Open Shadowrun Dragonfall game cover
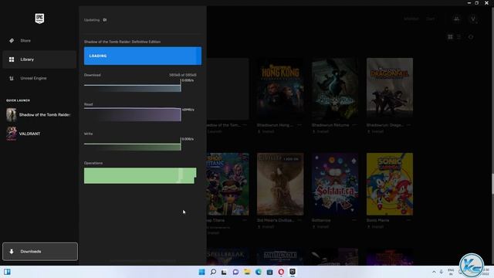The width and height of the screenshot is (494, 278). coord(390,89)
